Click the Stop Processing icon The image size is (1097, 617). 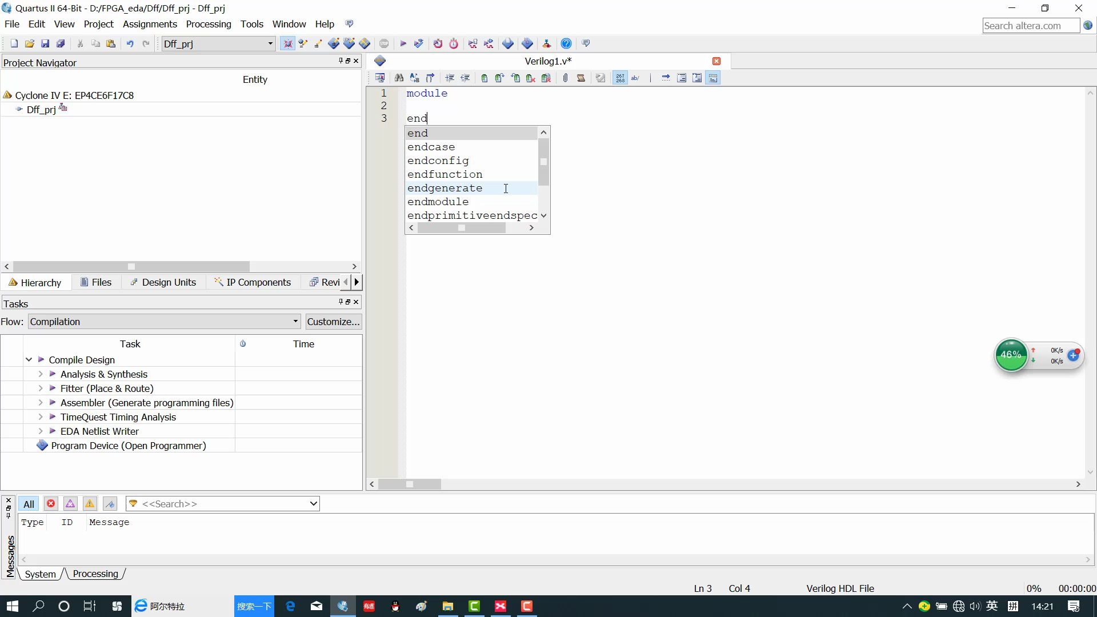384,43
